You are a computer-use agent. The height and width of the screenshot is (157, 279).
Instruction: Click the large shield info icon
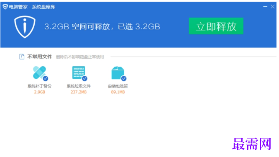click(x=25, y=27)
